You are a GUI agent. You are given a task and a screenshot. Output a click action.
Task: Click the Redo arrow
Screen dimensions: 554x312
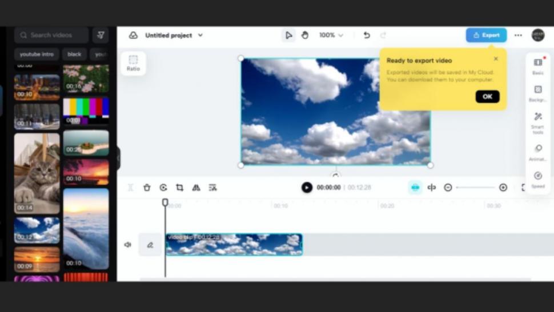pyautogui.click(x=383, y=35)
